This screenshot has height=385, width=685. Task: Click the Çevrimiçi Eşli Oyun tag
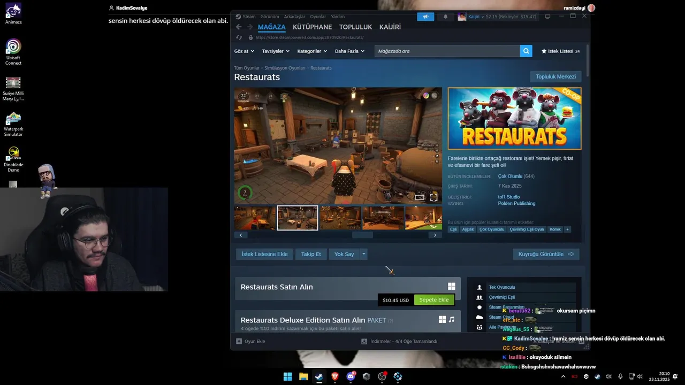click(x=527, y=229)
